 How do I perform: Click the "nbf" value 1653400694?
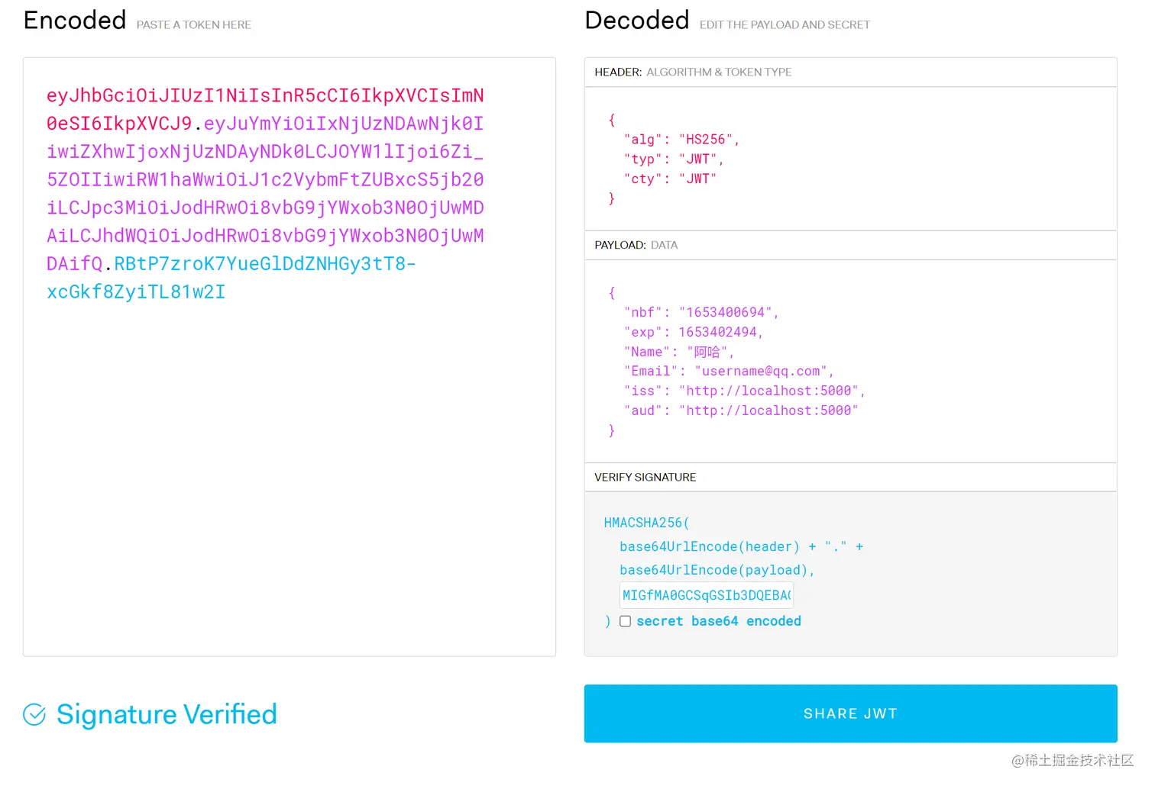pos(728,313)
